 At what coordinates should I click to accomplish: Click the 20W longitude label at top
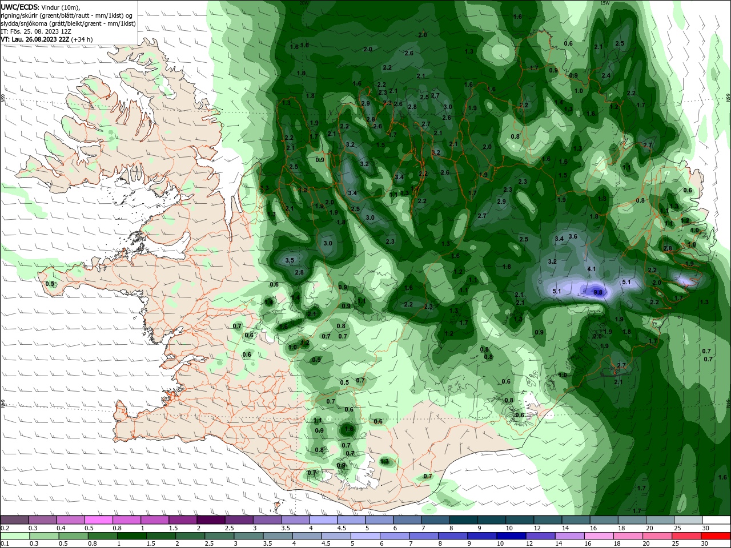pos(304,3)
